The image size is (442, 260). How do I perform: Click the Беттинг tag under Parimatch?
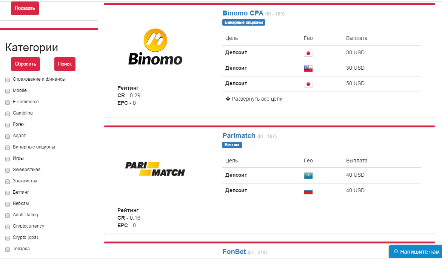click(232, 145)
